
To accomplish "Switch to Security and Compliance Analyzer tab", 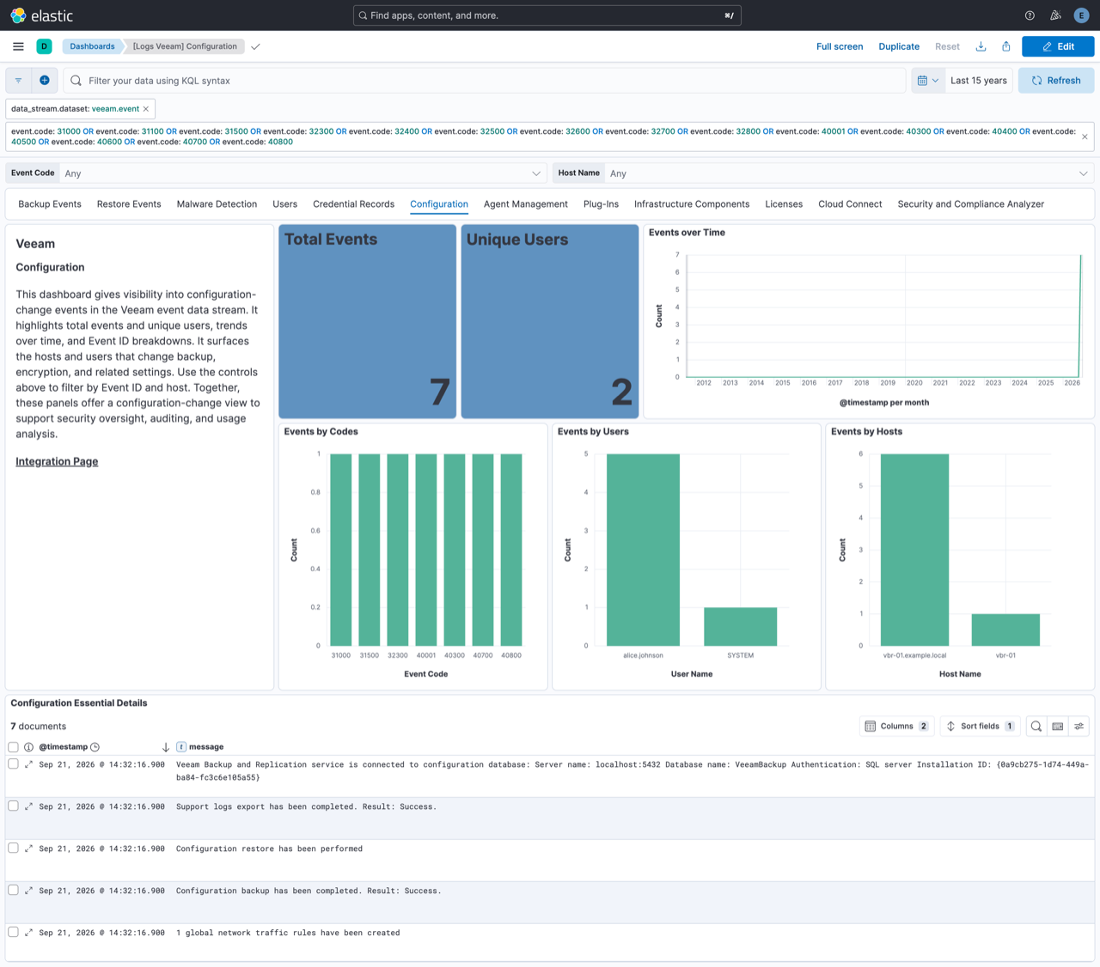I will (970, 204).
